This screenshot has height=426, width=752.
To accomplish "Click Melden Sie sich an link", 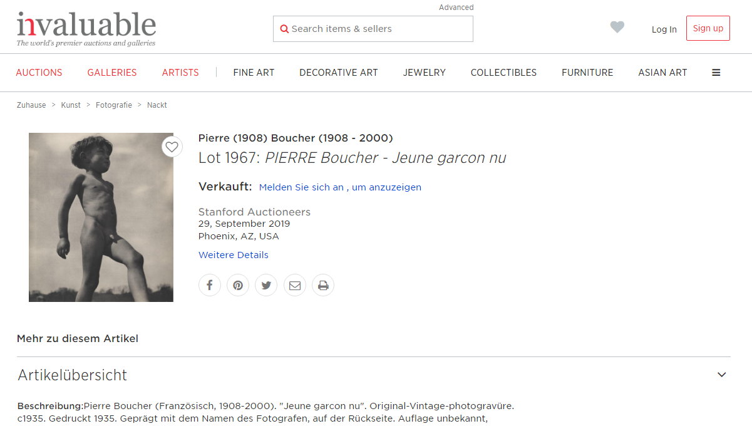I will tap(301, 187).
